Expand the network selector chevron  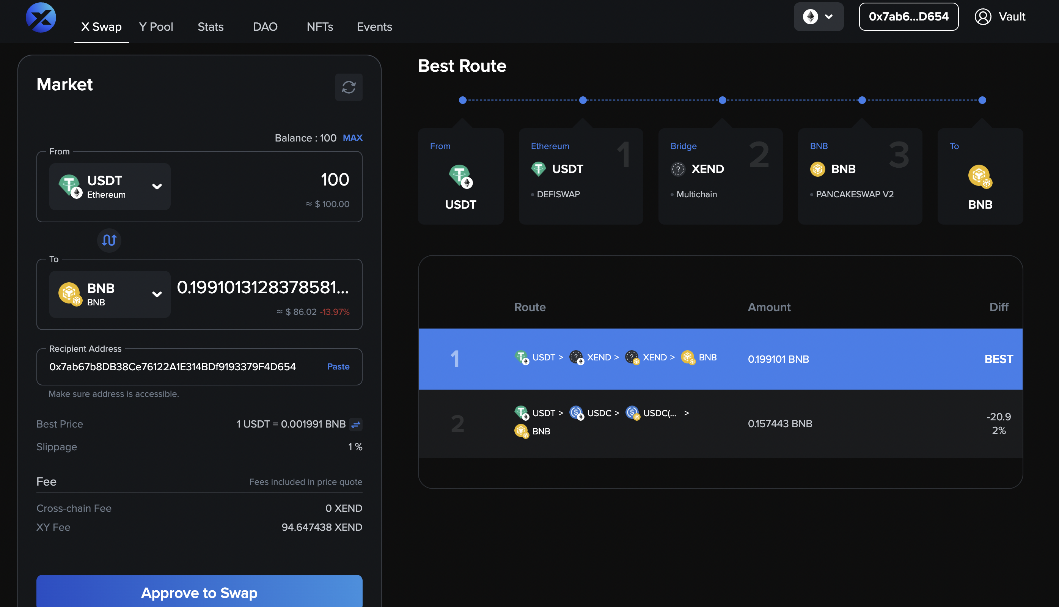click(x=828, y=17)
